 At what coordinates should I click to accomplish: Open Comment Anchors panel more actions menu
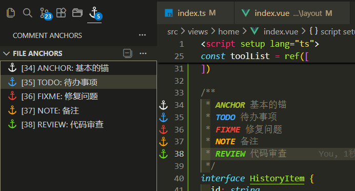click(x=142, y=35)
